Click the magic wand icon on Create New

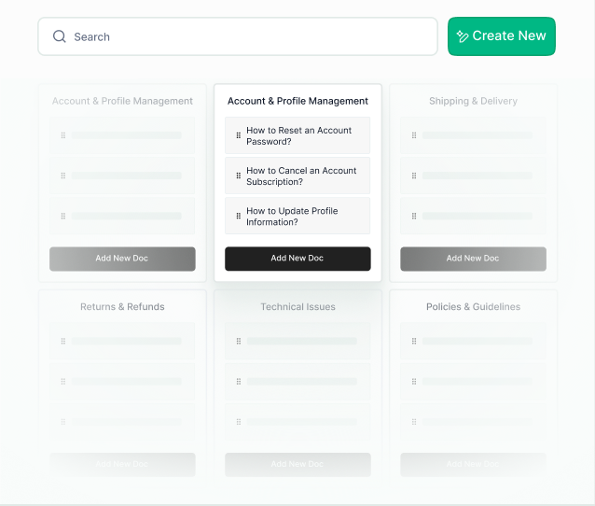(x=463, y=36)
